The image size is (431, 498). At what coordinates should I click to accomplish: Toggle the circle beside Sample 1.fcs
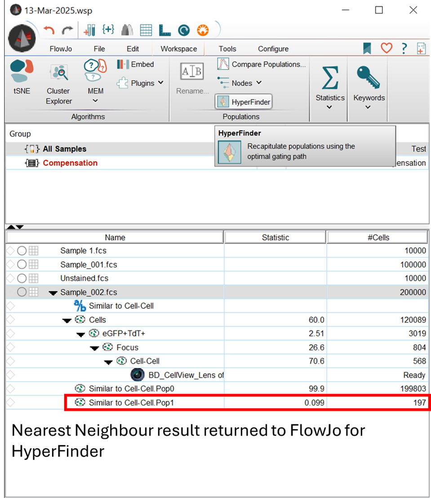22,251
